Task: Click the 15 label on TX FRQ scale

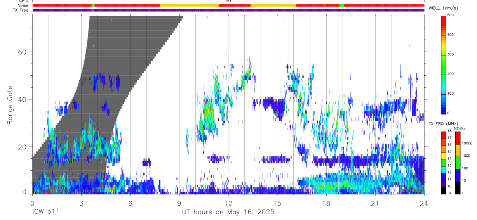Action: coord(450,152)
